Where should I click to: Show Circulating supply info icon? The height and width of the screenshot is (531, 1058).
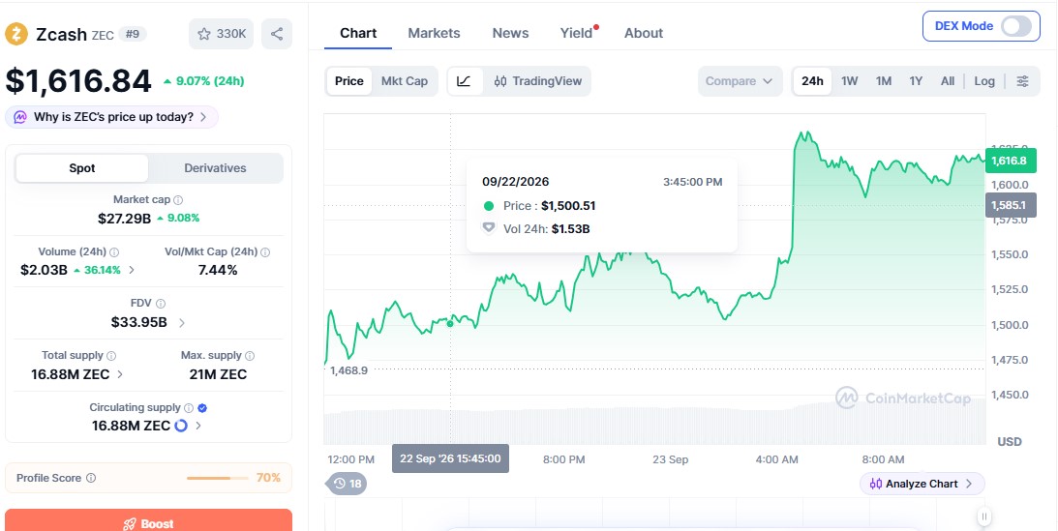coord(189,408)
